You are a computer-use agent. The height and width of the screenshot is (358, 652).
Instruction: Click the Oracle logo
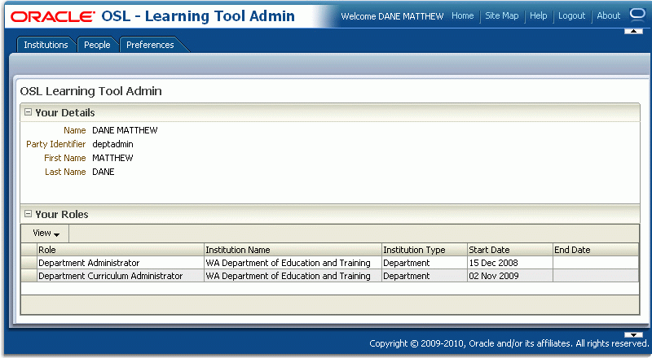tap(53, 17)
